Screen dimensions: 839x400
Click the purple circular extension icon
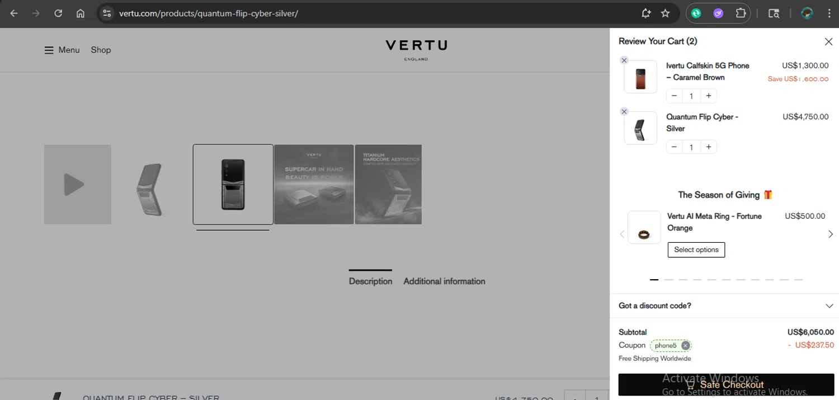click(718, 13)
